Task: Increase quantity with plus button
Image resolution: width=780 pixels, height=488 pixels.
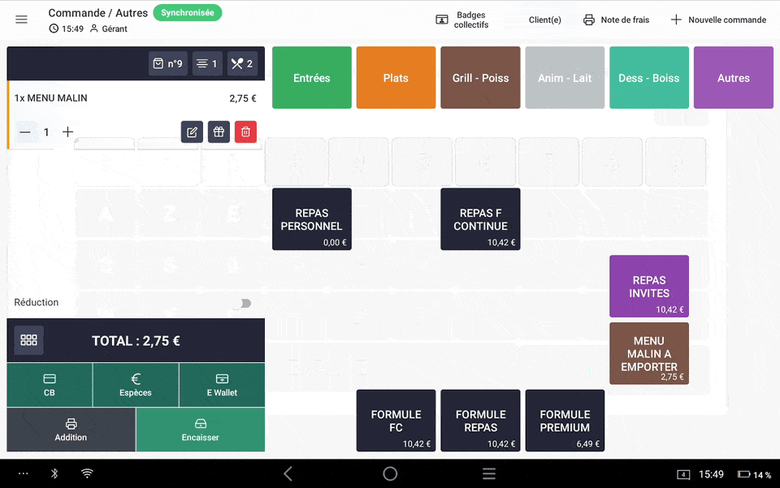Action: point(68,132)
